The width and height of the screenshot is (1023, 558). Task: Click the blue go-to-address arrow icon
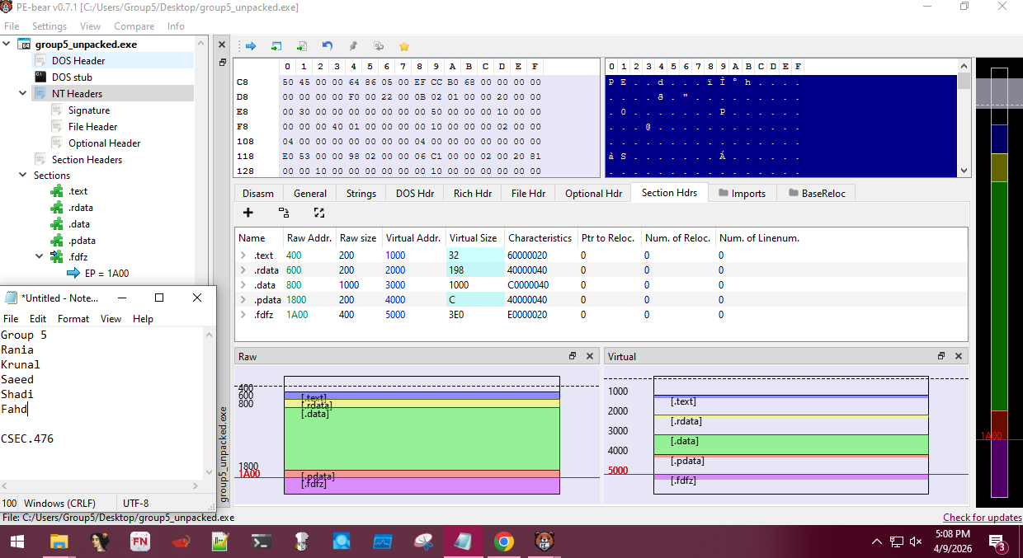251,46
